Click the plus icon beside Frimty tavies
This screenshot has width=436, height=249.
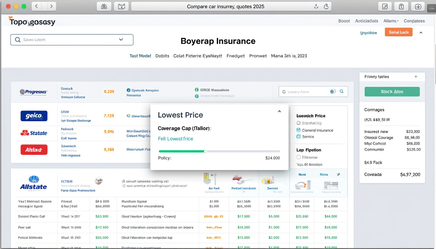pyautogui.click(x=416, y=77)
